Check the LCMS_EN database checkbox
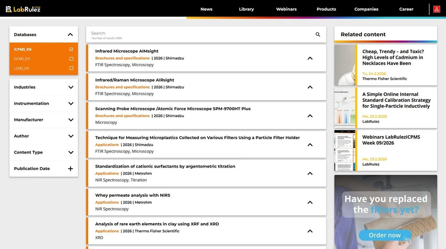Viewport: 446px width, 249px height. point(71,68)
